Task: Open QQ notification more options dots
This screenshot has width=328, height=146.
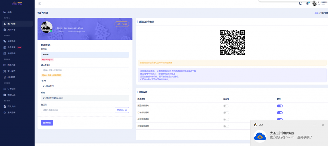Action: tap(315, 125)
